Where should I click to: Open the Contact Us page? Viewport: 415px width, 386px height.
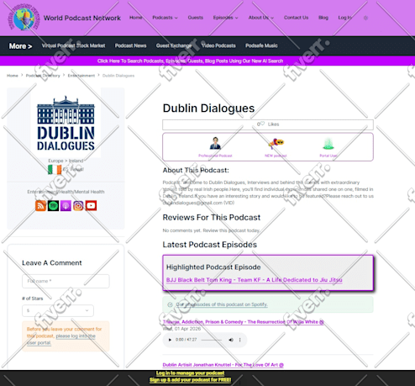(296, 18)
